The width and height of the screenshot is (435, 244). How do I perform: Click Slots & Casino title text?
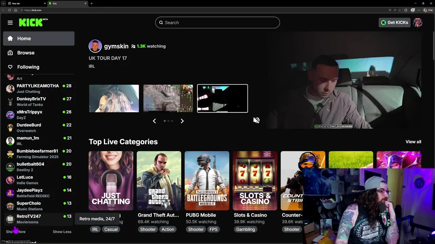[x=250, y=215]
